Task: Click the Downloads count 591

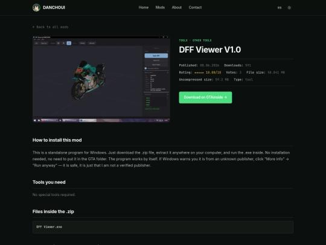Action: (x=248, y=65)
